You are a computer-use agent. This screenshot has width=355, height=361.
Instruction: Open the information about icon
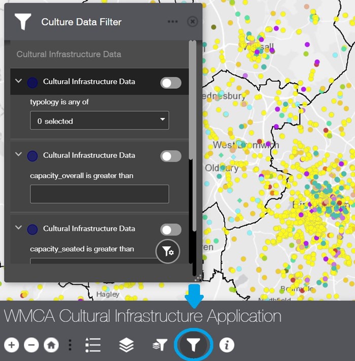click(227, 345)
